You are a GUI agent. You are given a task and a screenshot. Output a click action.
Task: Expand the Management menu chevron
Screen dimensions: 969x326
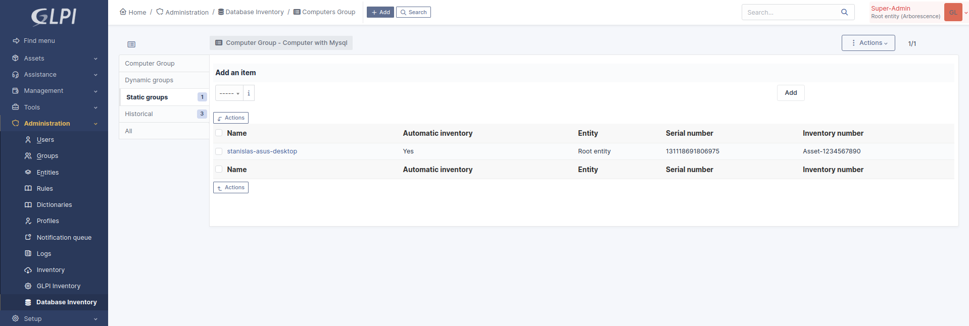click(95, 91)
